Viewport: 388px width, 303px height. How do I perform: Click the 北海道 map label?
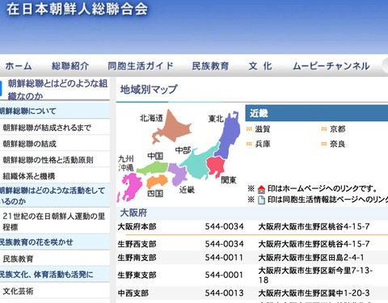(x=151, y=118)
